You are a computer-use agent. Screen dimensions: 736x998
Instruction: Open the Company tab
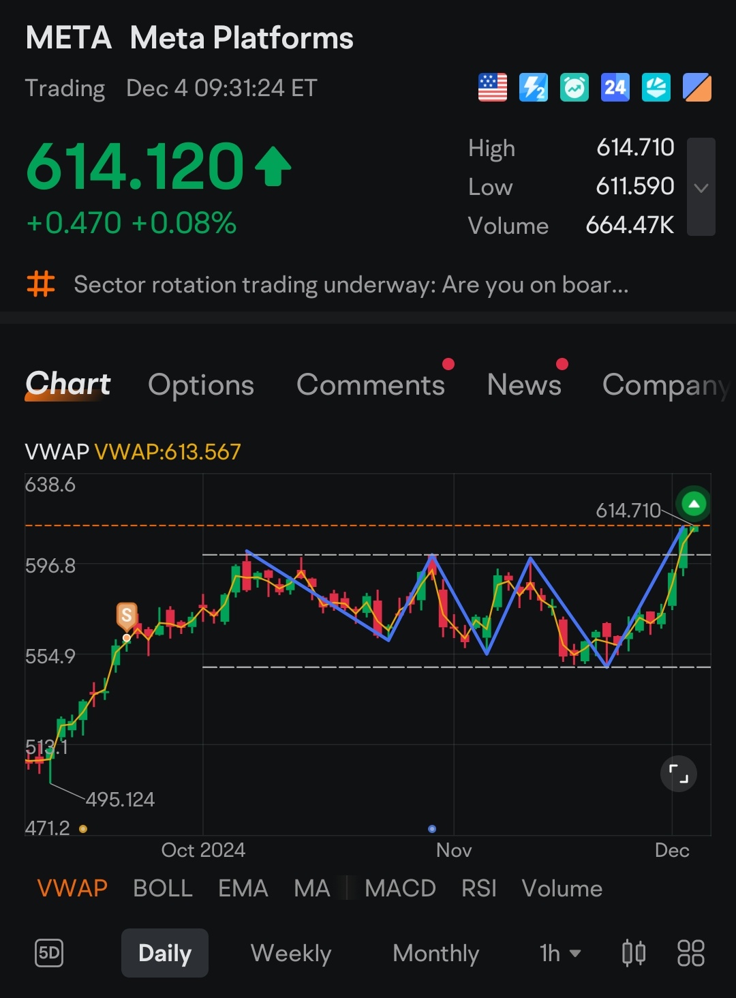(x=666, y=386)
